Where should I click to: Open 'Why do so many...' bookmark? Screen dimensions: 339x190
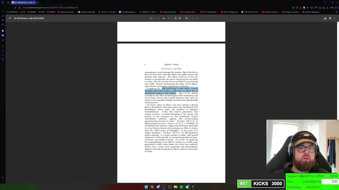pyautogui.click(x=66, y=12)
